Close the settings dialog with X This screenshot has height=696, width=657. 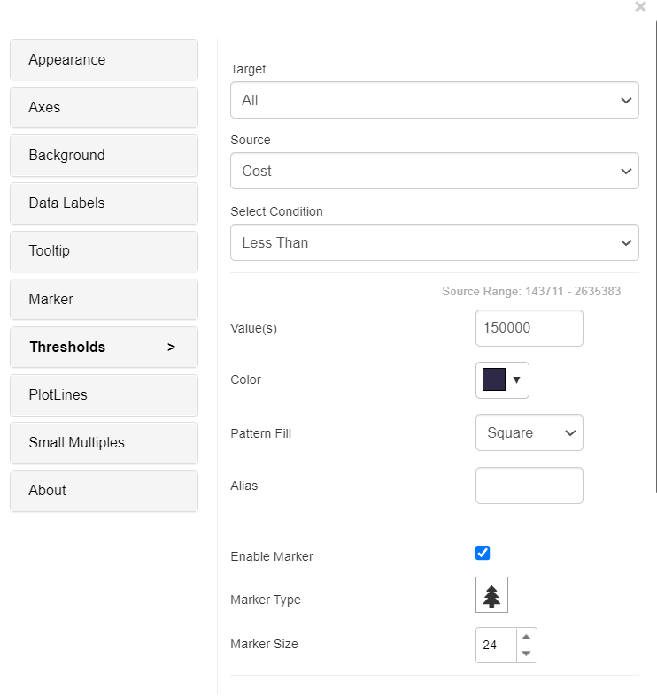640,7
